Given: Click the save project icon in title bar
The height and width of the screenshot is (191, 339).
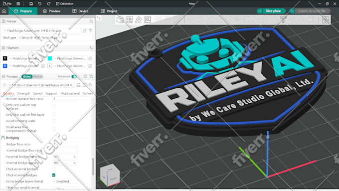Looking at the screenshot, I should pyautogui.click(x=31, y=3).
